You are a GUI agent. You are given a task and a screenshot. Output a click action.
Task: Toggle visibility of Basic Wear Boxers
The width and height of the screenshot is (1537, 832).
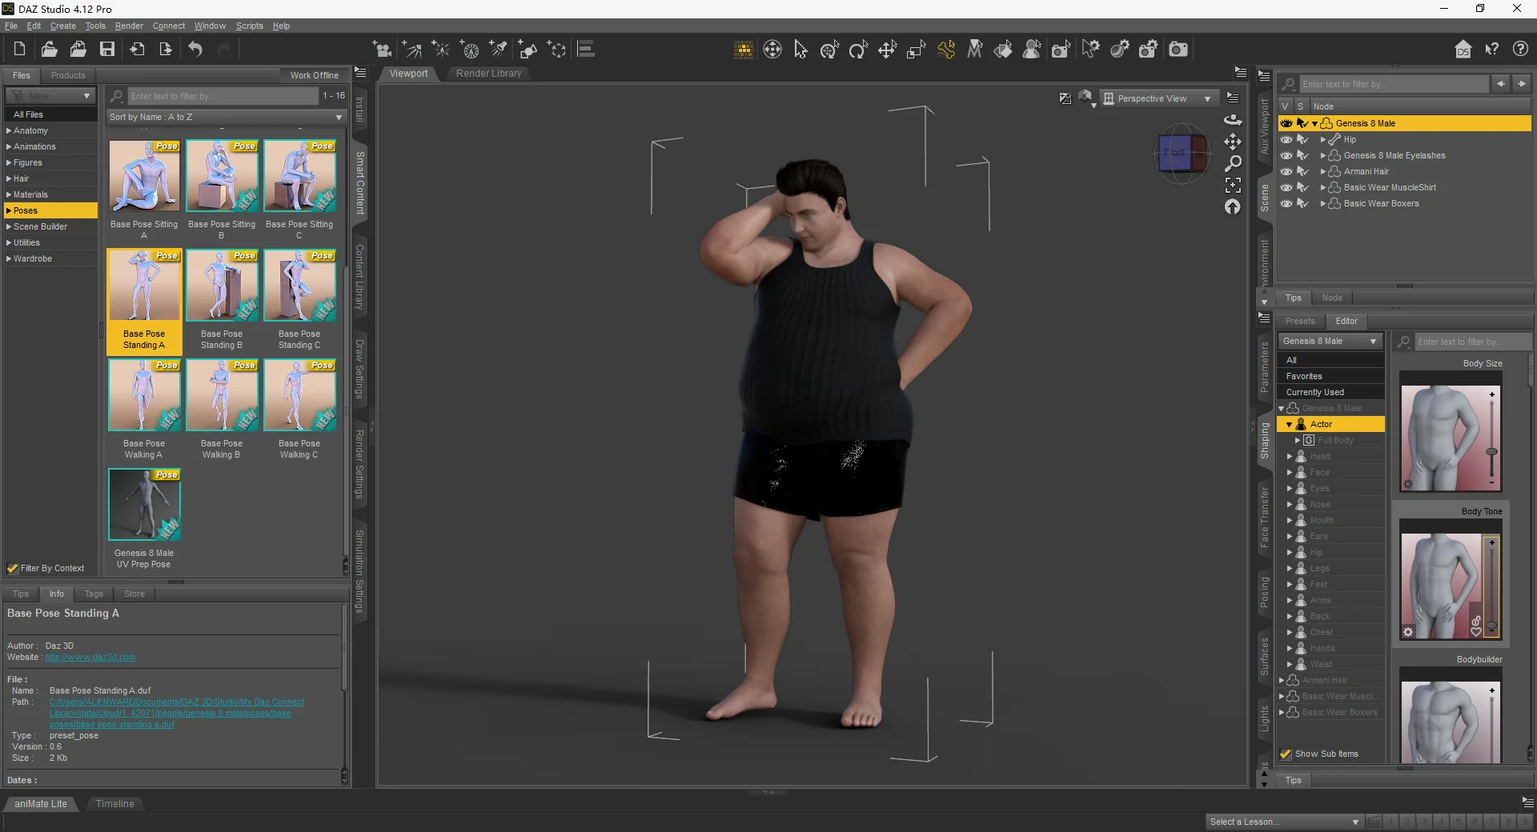1286,203
